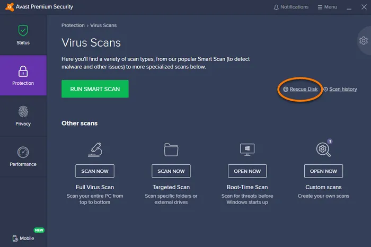Screen dimensions: 371x247
Task: Click the Full Virus Scan microscope icon
Action: [95, 149]
